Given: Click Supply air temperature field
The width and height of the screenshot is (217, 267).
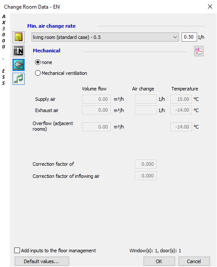Looking at the screenshot, I should 181,99.
